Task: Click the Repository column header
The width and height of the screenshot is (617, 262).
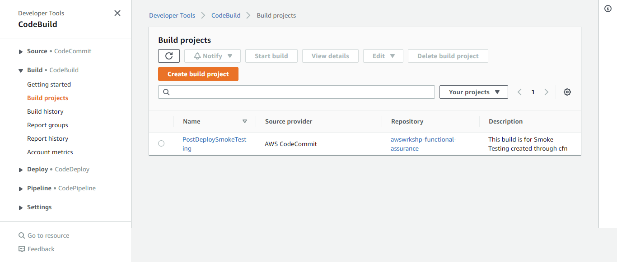Action: pos(407,121)
